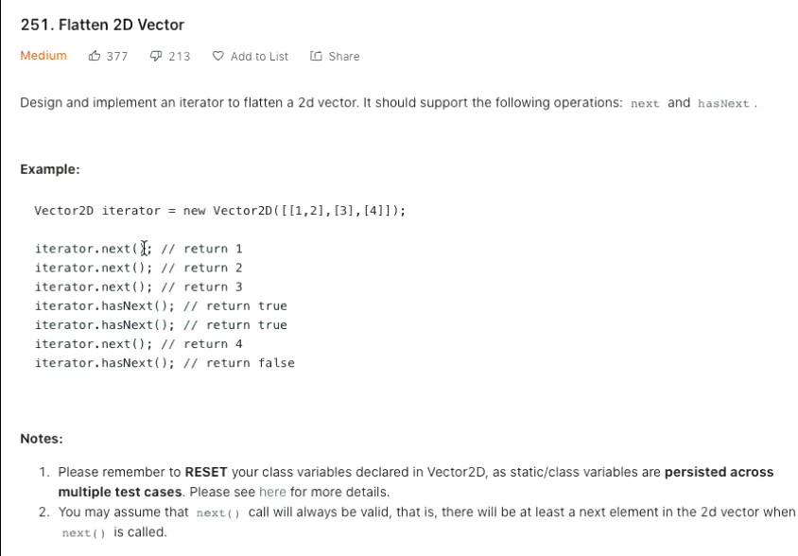Click the line returning false in example
The width and height of the screenshot is (798, 556).
(165, 363)
